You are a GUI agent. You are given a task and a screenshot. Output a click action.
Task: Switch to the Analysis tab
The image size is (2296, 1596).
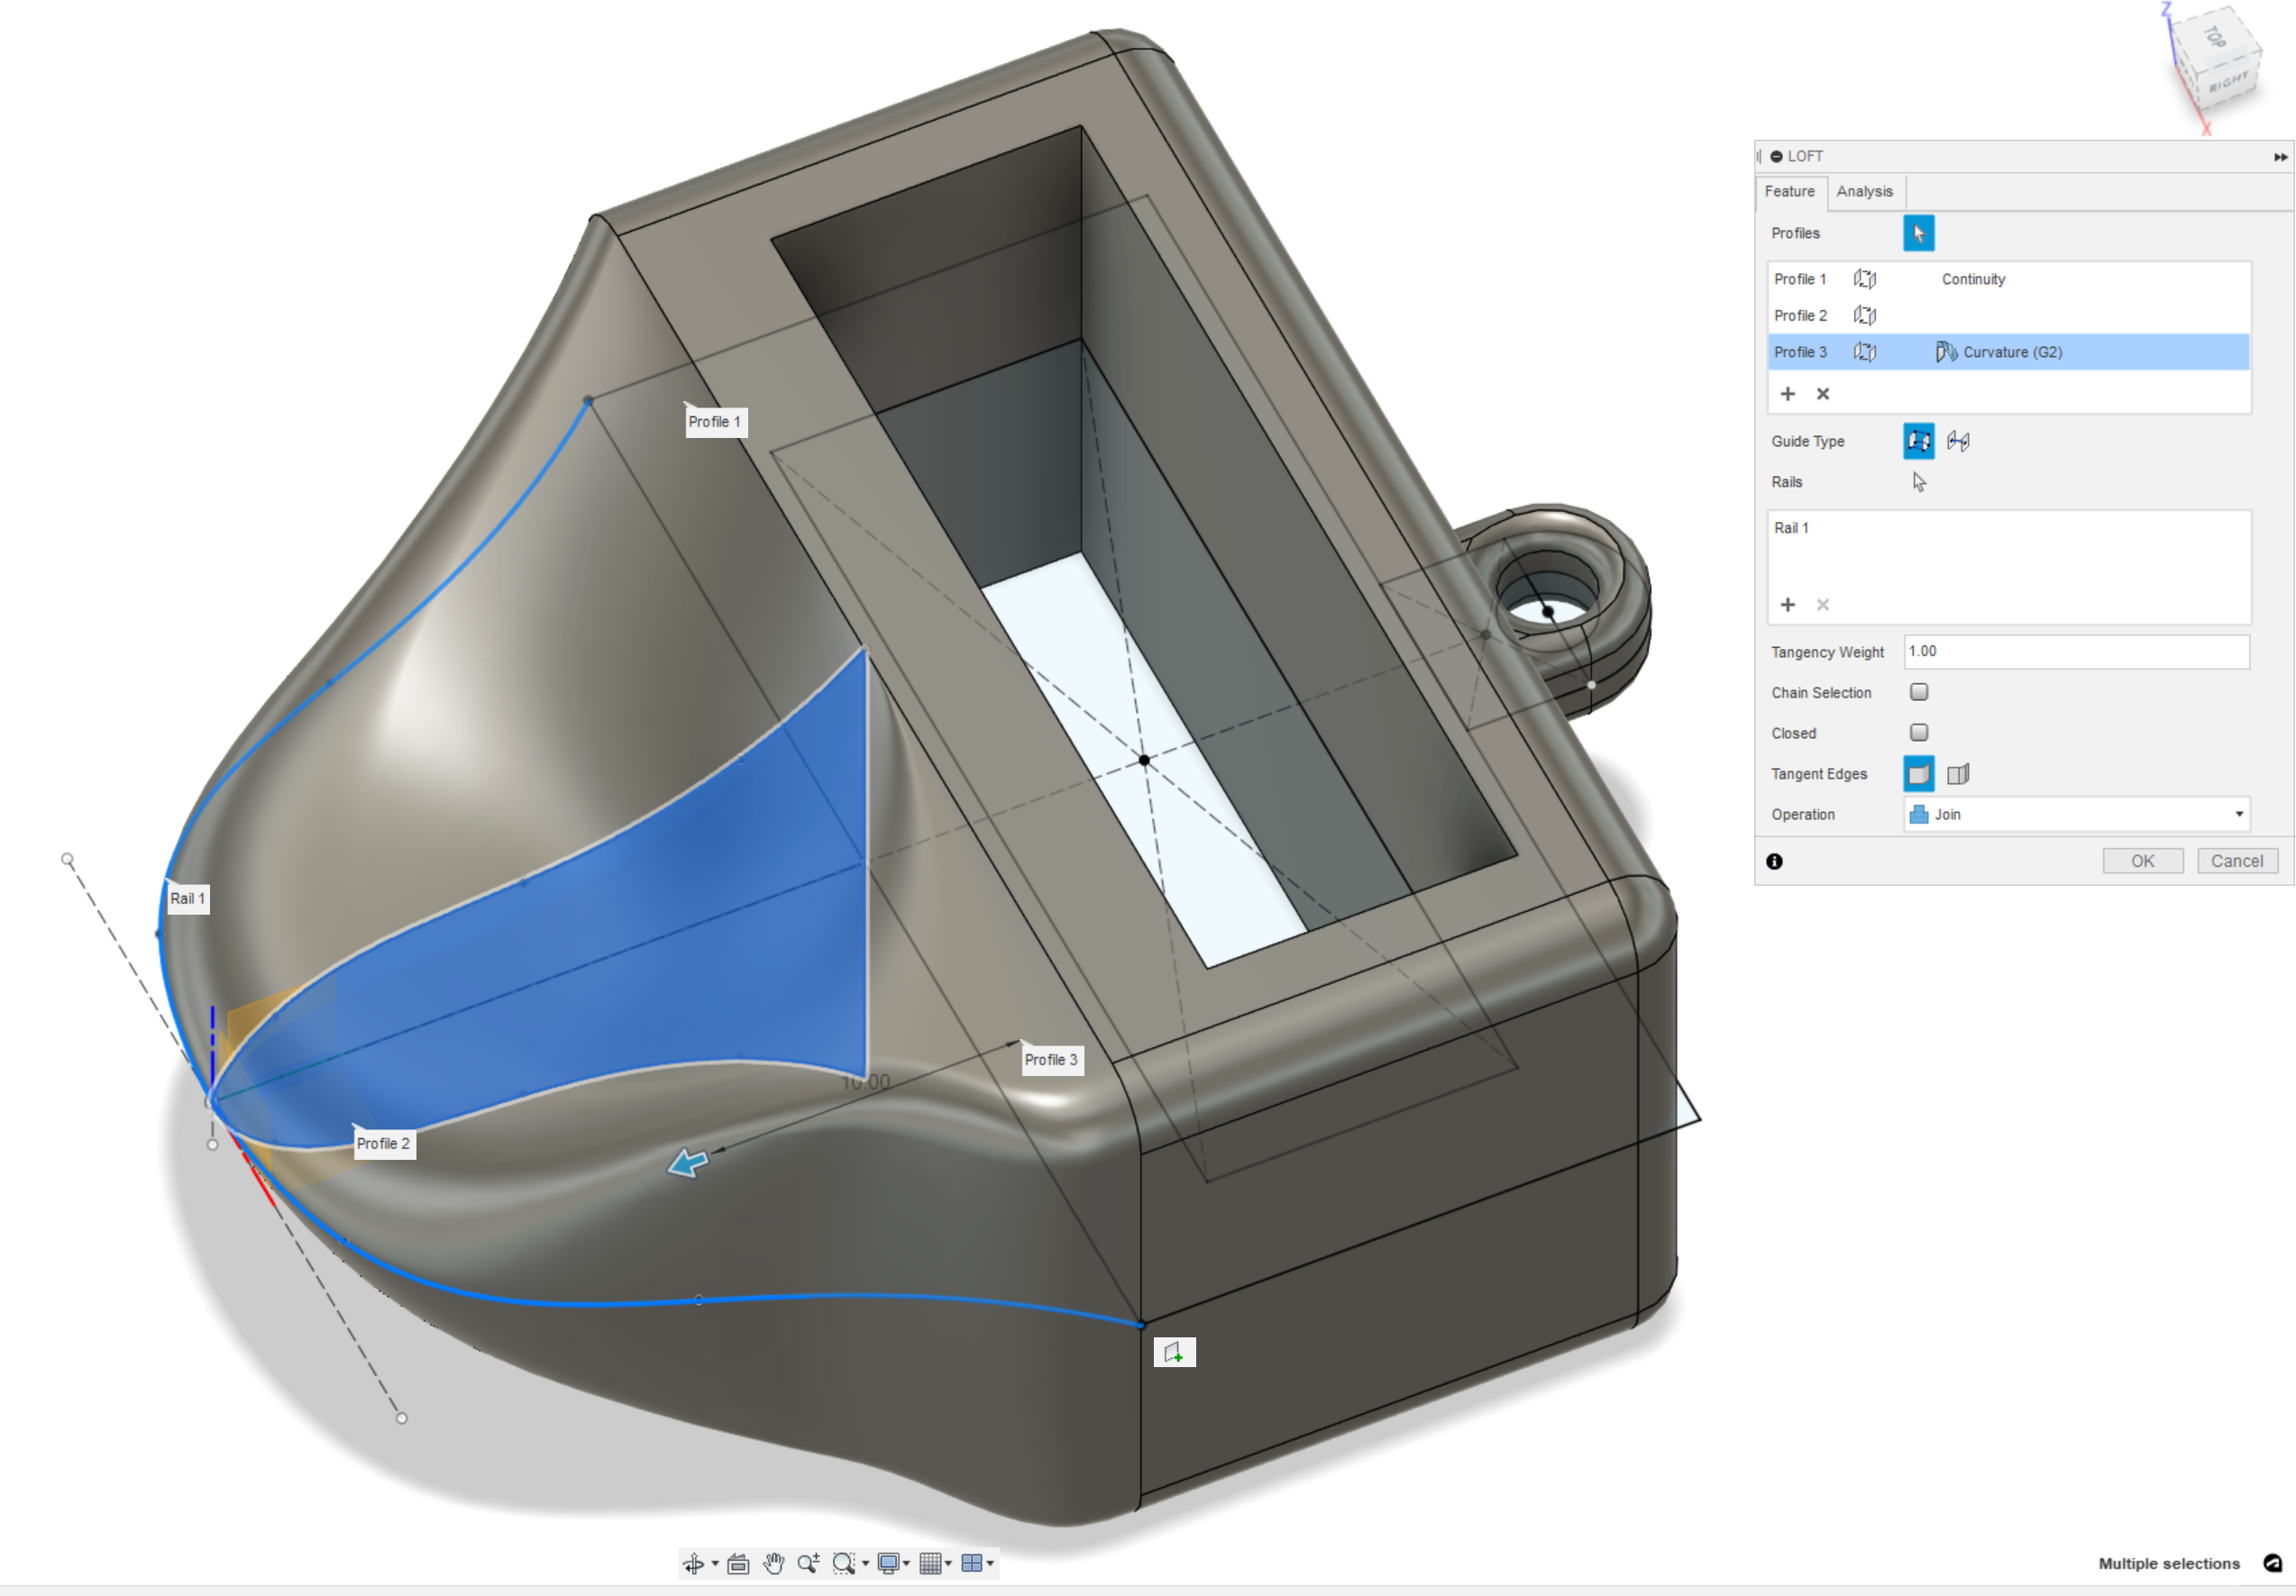[x=1864, y=191]
